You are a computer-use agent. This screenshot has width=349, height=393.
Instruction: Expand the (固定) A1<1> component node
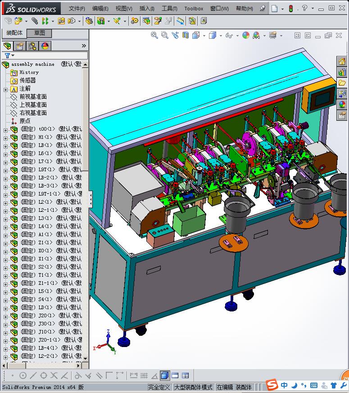[5, 236]
